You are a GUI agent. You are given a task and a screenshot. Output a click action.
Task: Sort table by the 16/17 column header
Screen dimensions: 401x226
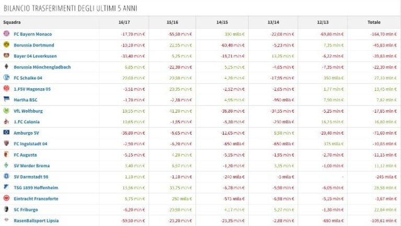coord(124,22)
